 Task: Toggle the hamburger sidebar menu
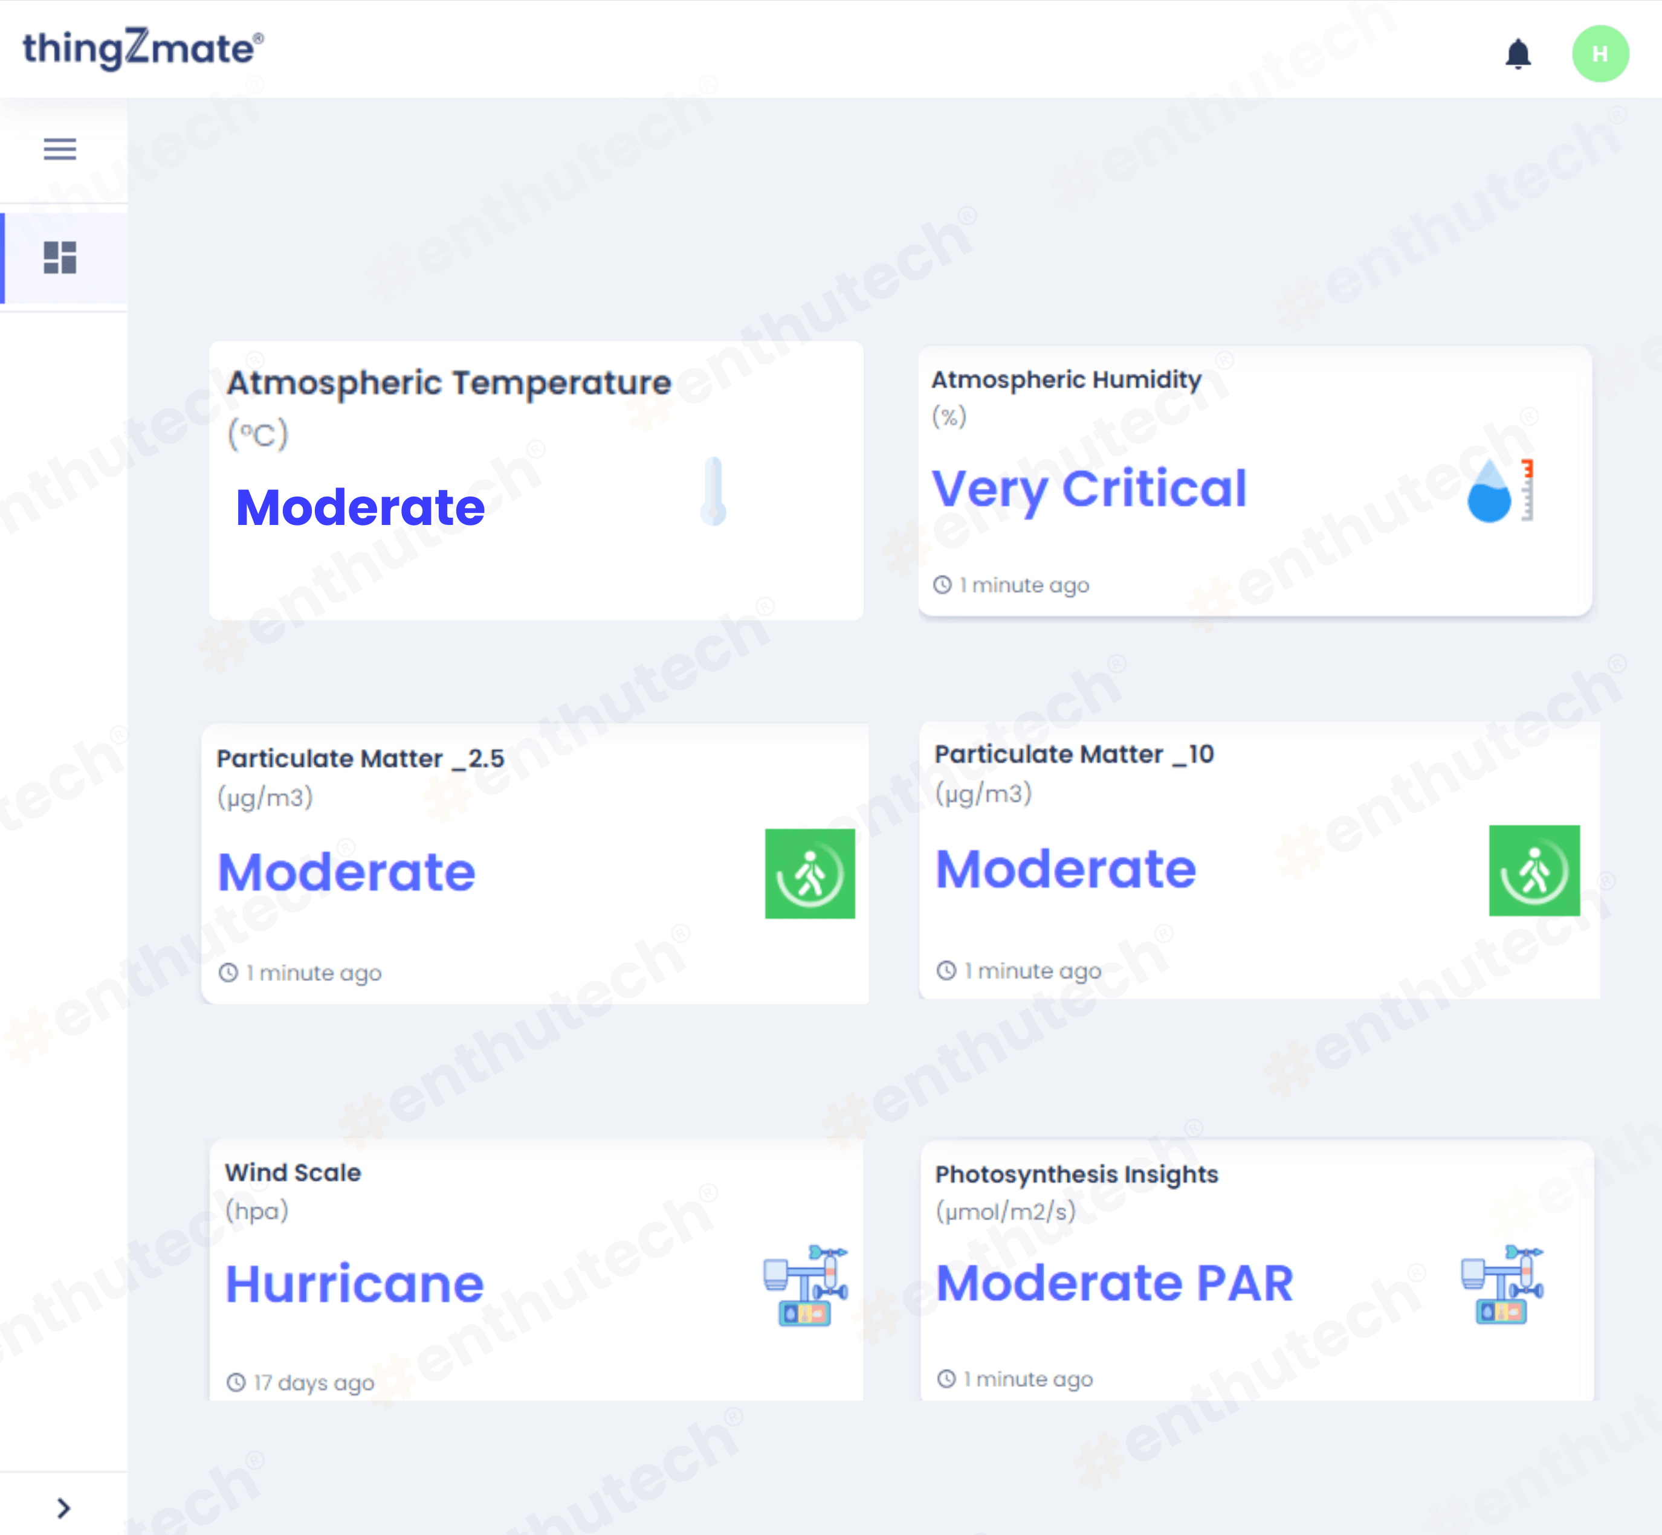(x=60, y=149)
